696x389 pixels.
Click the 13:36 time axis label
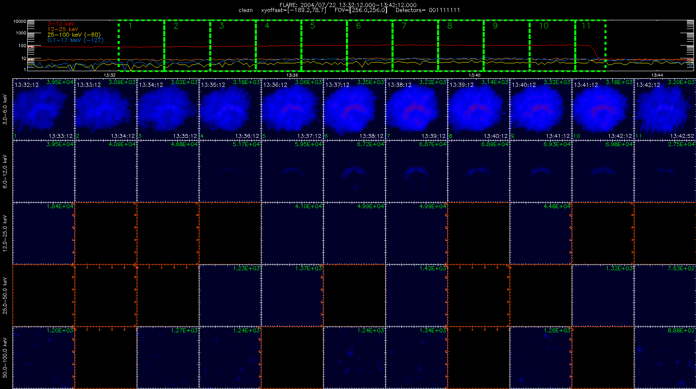292,75
